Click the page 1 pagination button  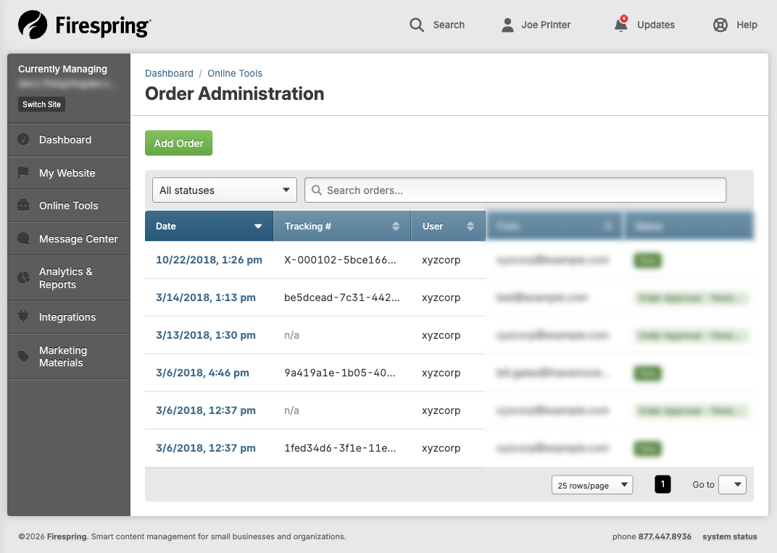point(662,484)
